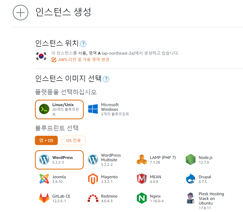Image resolution: width=243 pixels, height=212 pixels.
Task: Open help icon next to 인스턴스 위치
Action: (83, 44)
